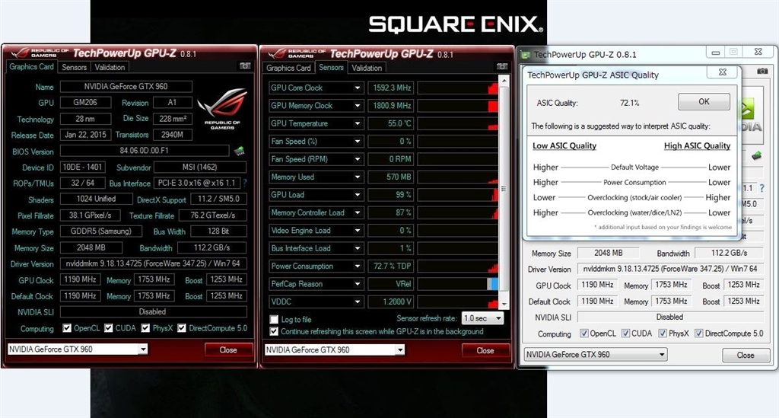Click Memory Used value 570 MB
The image size is (779, 418).
390,177
